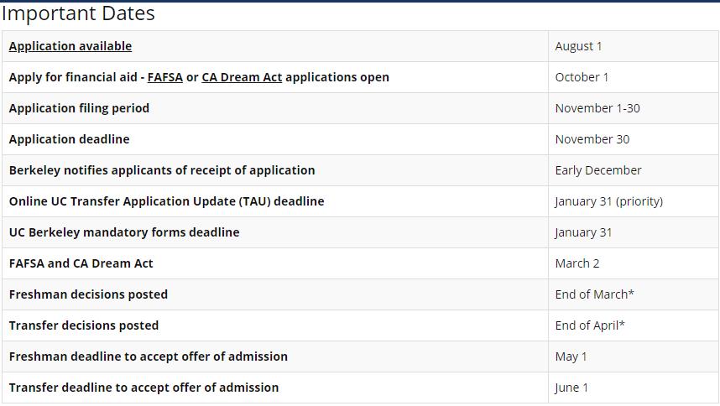720x406 pixels.
Task: Click the Application deadline row label
Action: tap(69, 139)
